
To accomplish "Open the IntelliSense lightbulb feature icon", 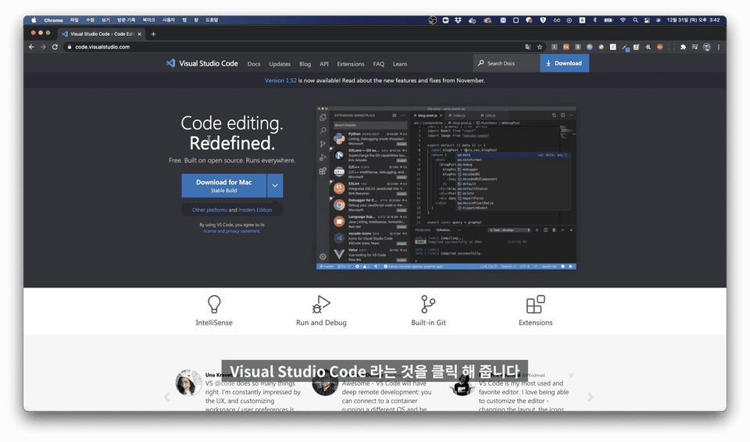I will coord(214,305).
